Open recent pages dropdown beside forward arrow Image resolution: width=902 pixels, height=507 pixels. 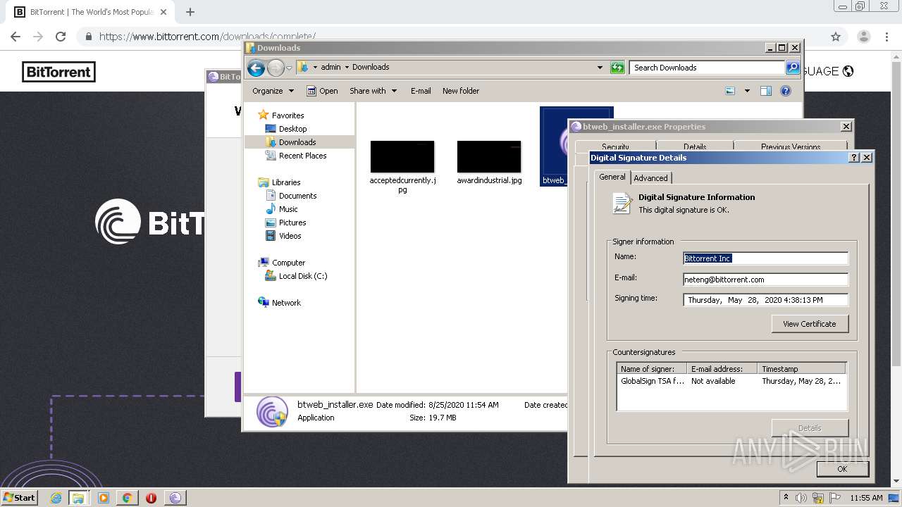pos(289,68)
